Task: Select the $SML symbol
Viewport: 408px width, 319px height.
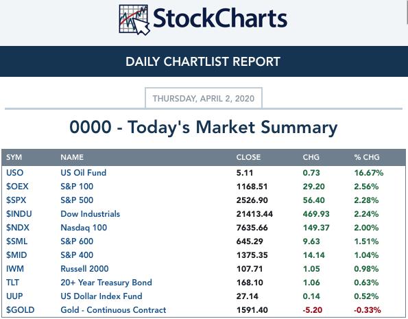Action: tap(16, 241)
